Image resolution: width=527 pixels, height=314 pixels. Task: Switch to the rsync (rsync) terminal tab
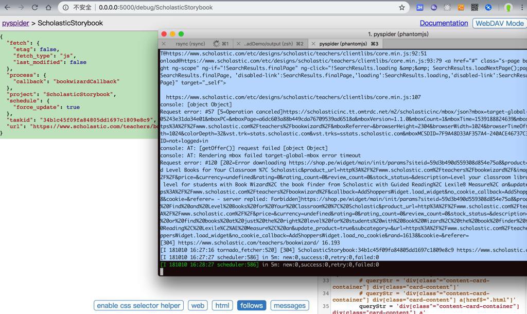(x=190, y=44)
